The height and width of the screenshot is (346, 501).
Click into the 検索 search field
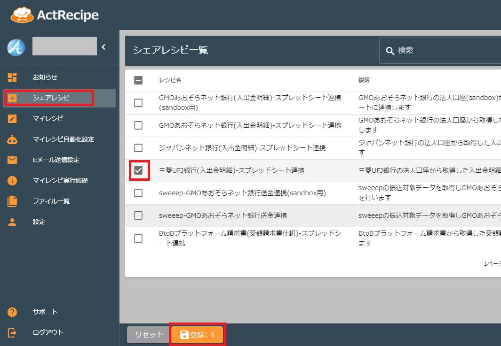(440, 51)
